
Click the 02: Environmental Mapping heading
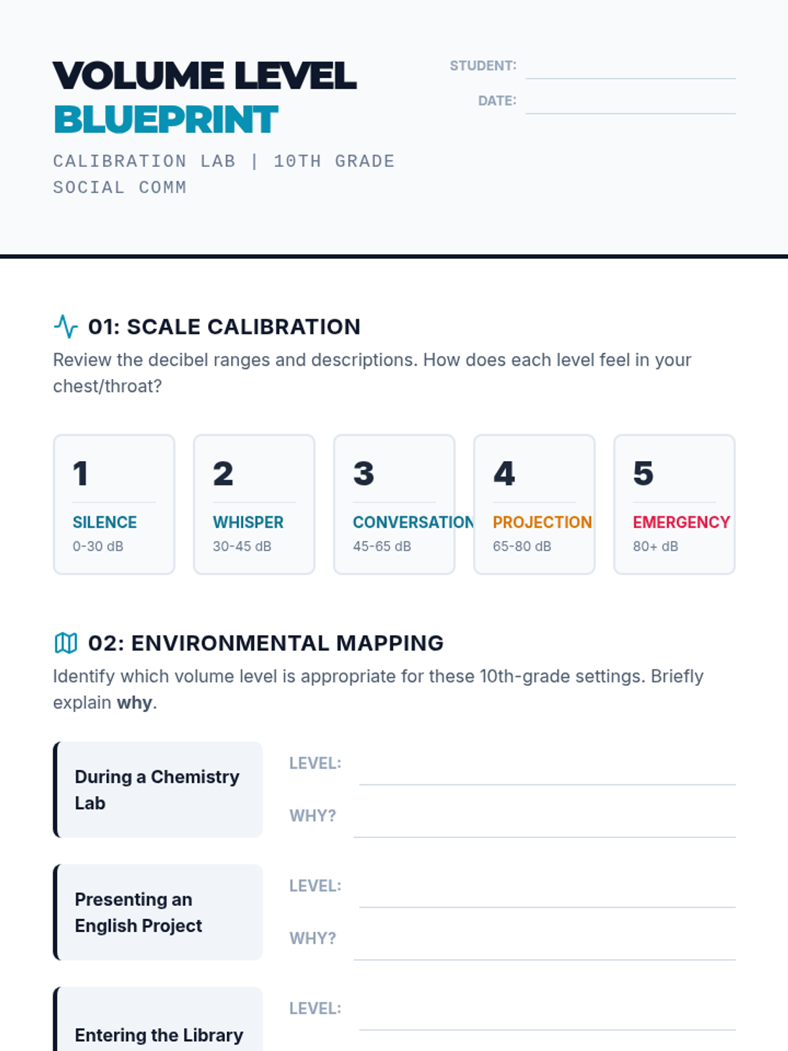point(266,643)
